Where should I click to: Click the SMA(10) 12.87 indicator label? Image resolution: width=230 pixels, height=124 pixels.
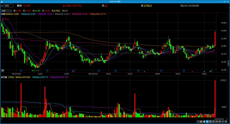click(x=29, y=14)
